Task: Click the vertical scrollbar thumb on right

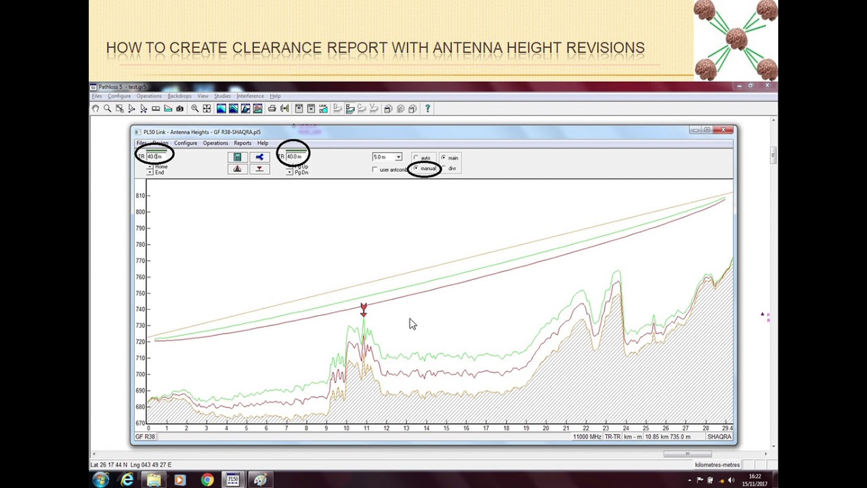Action: click(x=774, y=155)
